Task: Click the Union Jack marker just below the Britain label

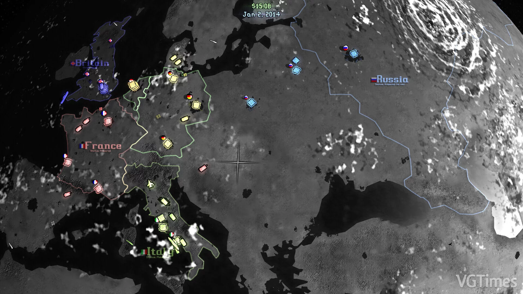Action: (x=87, y=74)
